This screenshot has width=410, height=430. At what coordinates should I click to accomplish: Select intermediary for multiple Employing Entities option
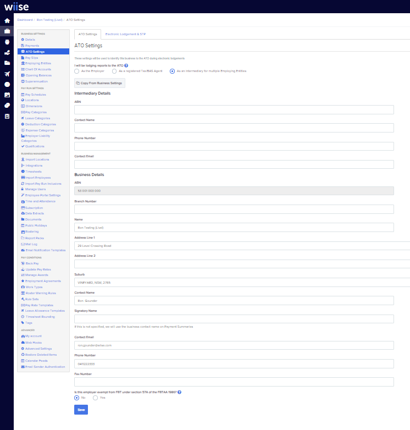[x=172, y=71]
